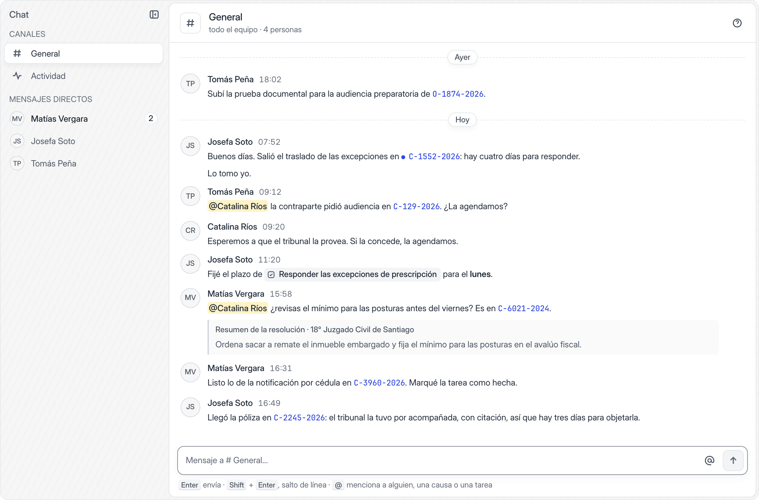Click the unread badge 2 for Matías Vergara

click(151, 119)
